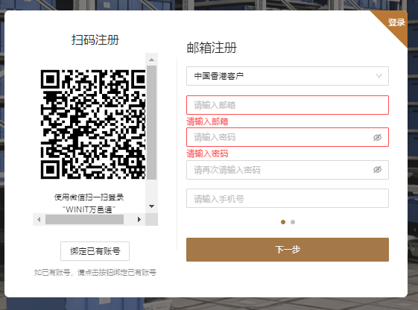This screenshot has width=418, height=310.
Task: Click the 下一步 next step button
Action: pyautogui.click(x=288, y=250)
